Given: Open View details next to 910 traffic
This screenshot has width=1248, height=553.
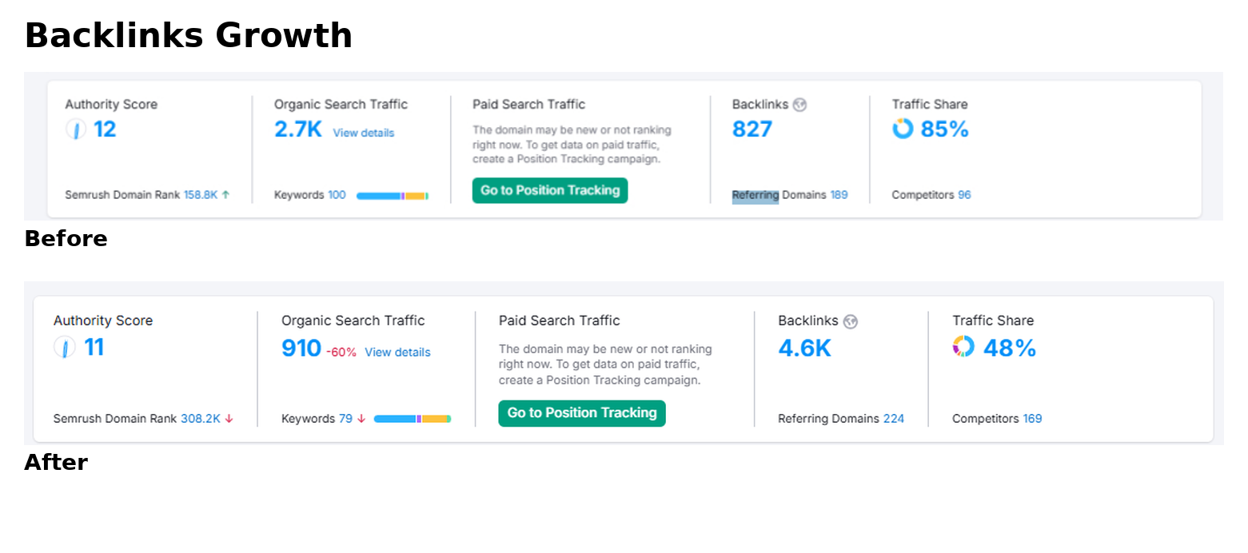Looking at the screenshot, I should click(x=397, y=352).
